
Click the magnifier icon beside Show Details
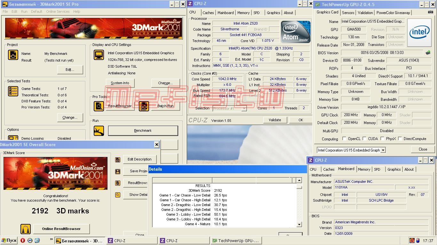point(118,195)
